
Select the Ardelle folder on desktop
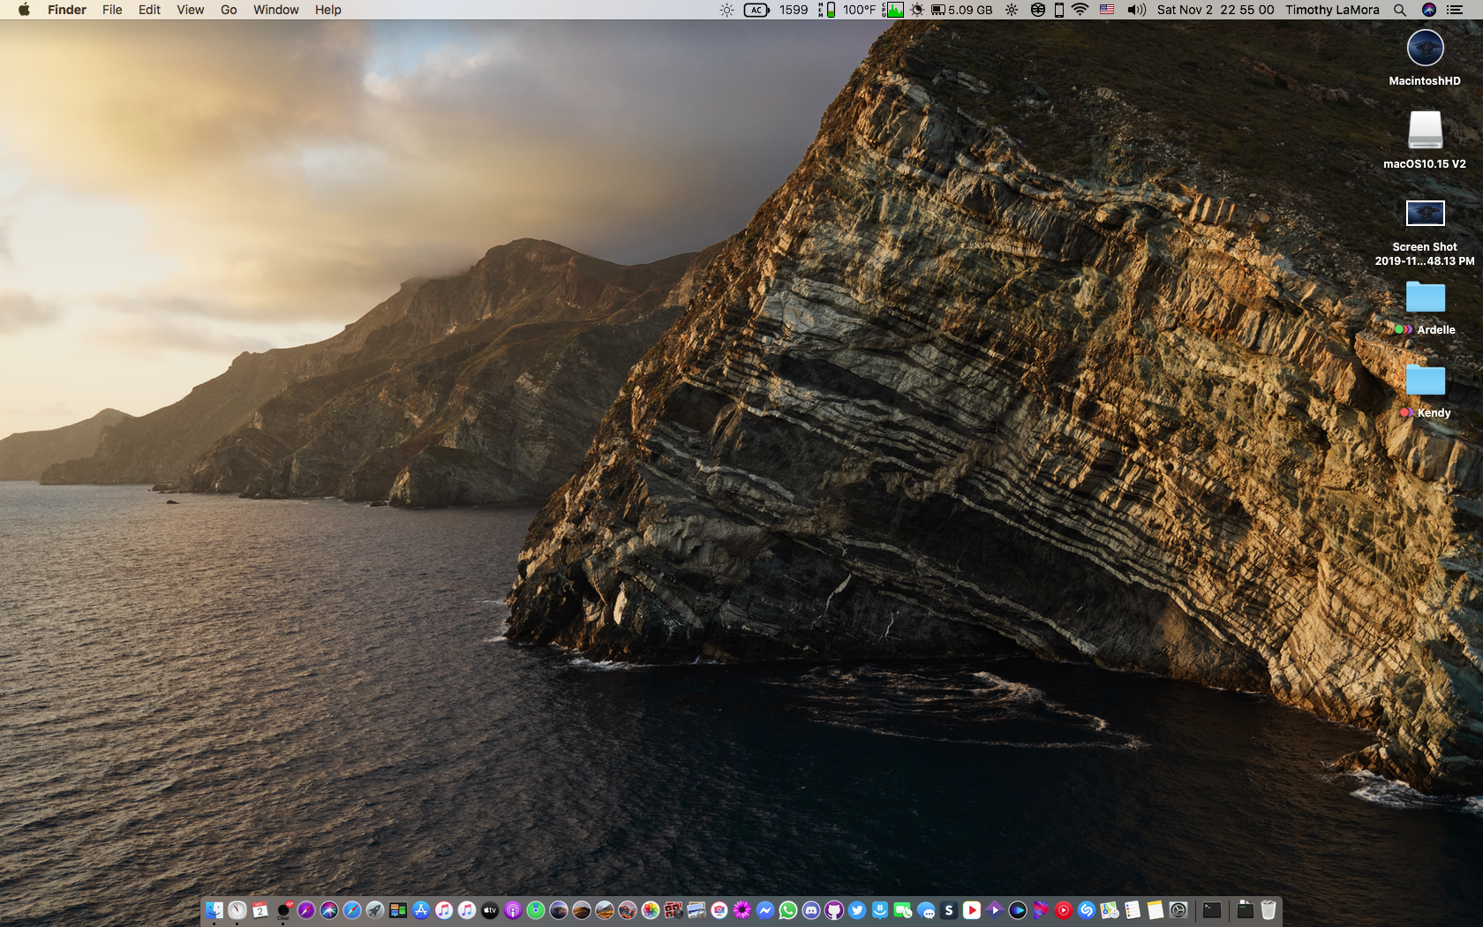coord(1425,298)
